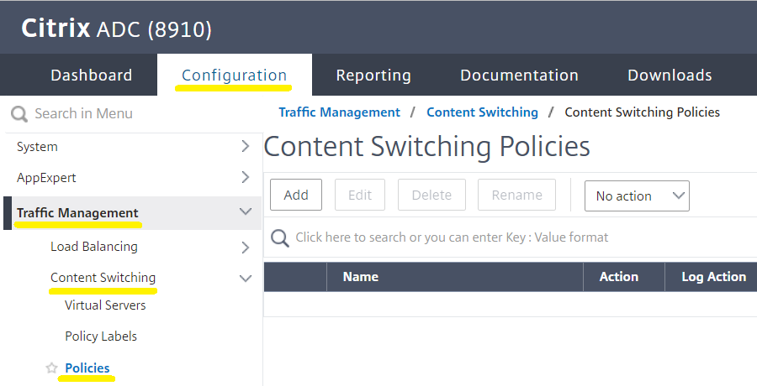757x386 pixels.
Task: Open the Dashboard tab
Action: (91, 76)
